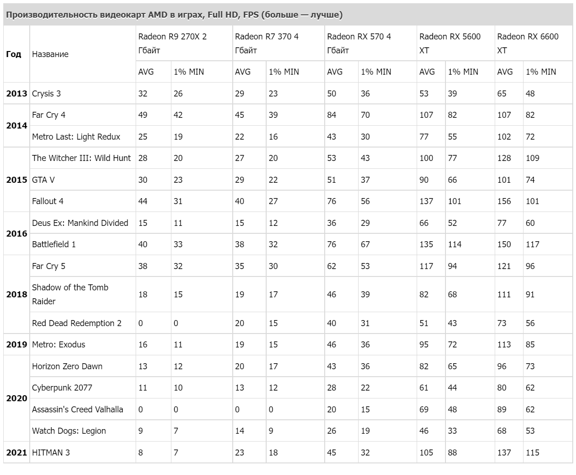The image size is (576, 475).
Task: Select 'The Witcher III: Wild Hunt' row title
Action: [x=81, y=158]
